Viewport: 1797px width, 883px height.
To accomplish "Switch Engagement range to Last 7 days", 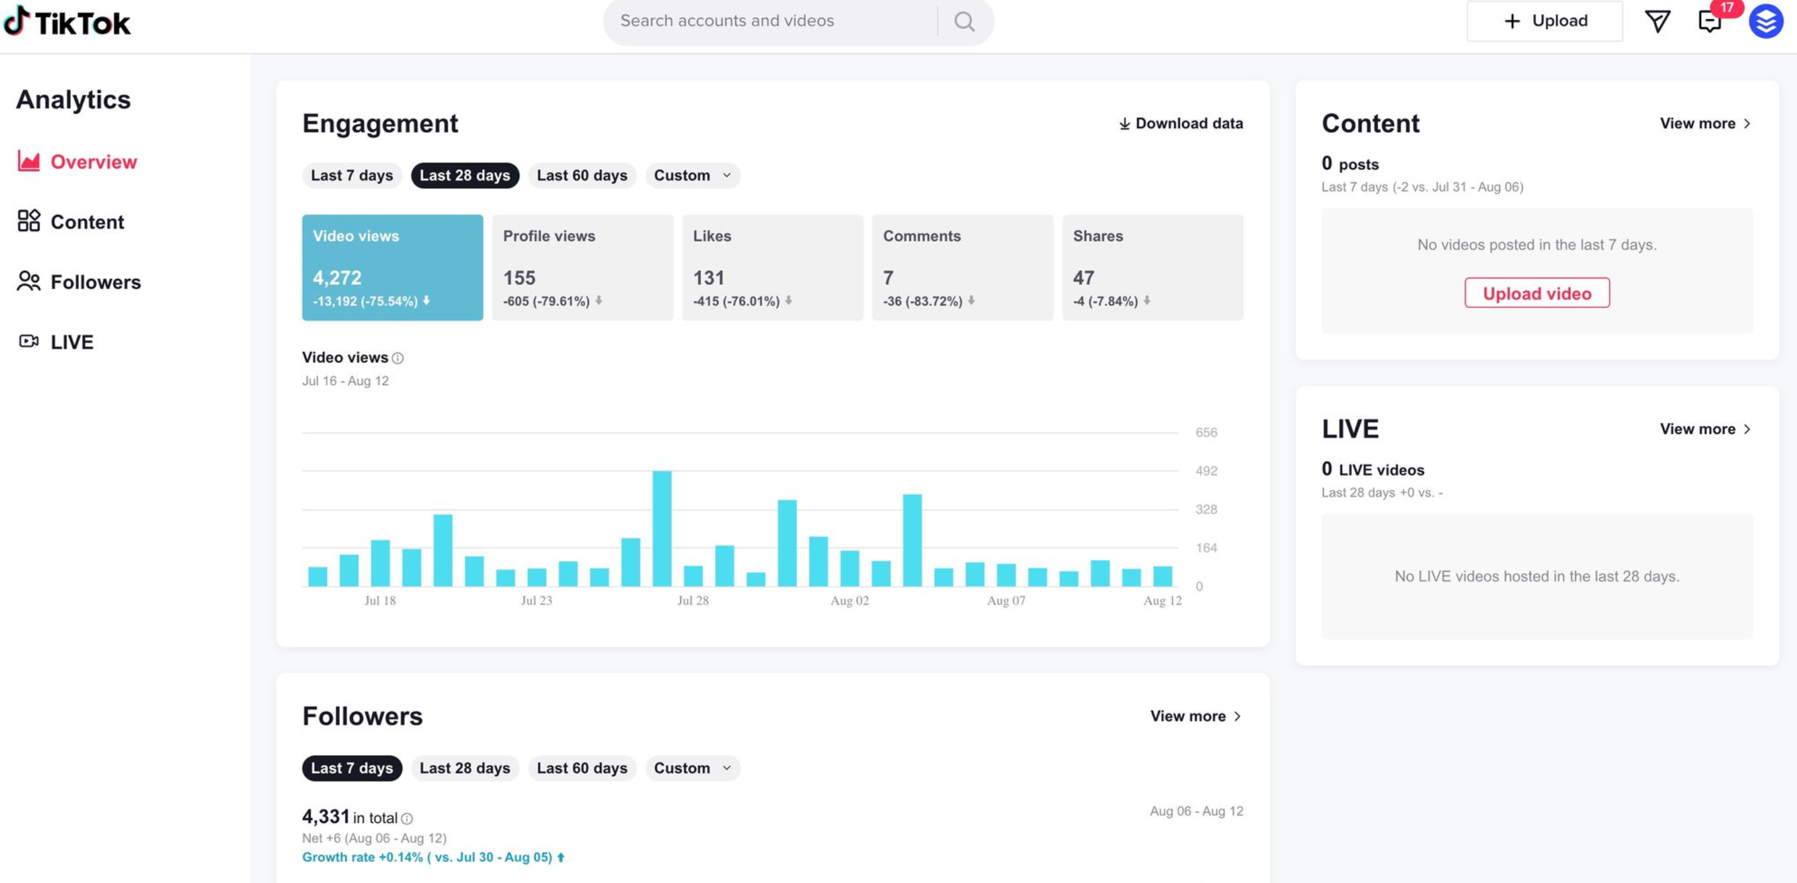I will [352, 175].
